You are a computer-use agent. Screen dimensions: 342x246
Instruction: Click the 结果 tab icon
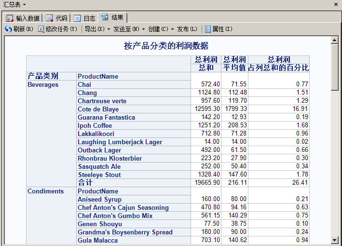[x=105, y=18]
